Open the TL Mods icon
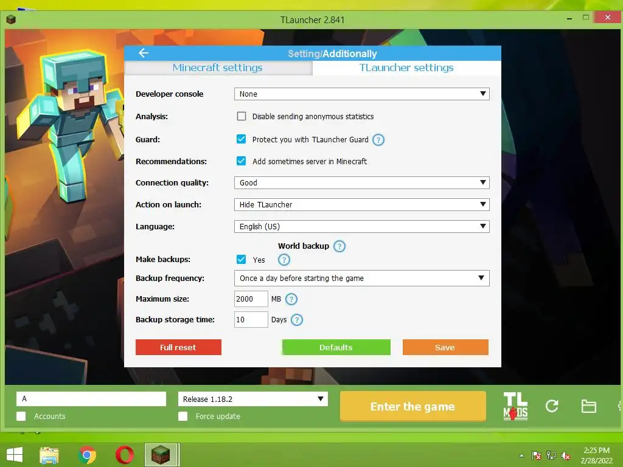The height and width of the screenshot is (467, 623). (515, 406)
